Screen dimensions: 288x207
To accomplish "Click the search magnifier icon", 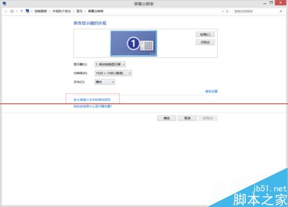I will tap(281, 11).
